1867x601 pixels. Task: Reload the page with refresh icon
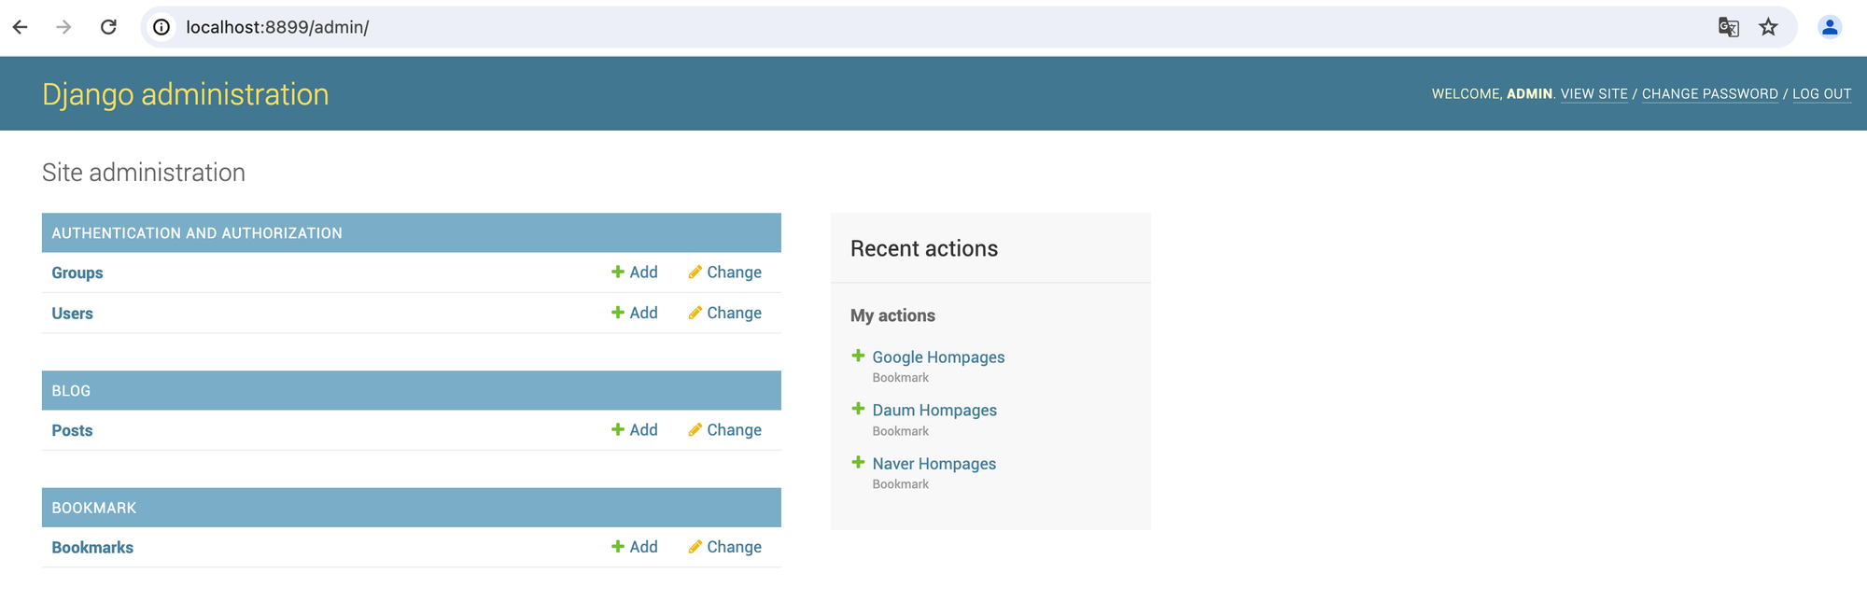(x=108, y=27)
